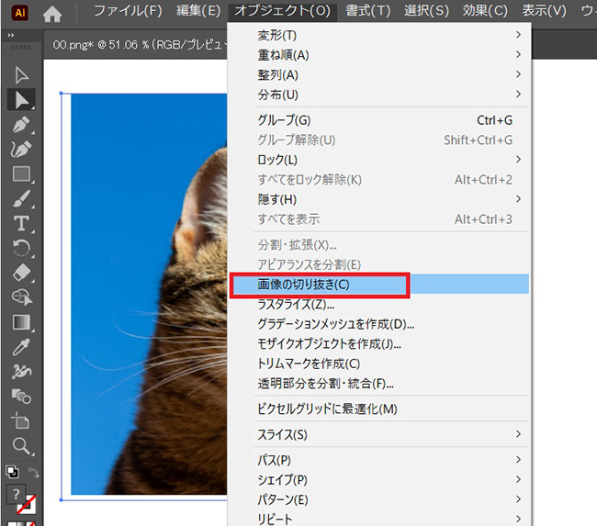Choose グループ解除(U) menu entry
Image resolution: width=597 pixels, height=526 pixels.
[x=379, y=140]
